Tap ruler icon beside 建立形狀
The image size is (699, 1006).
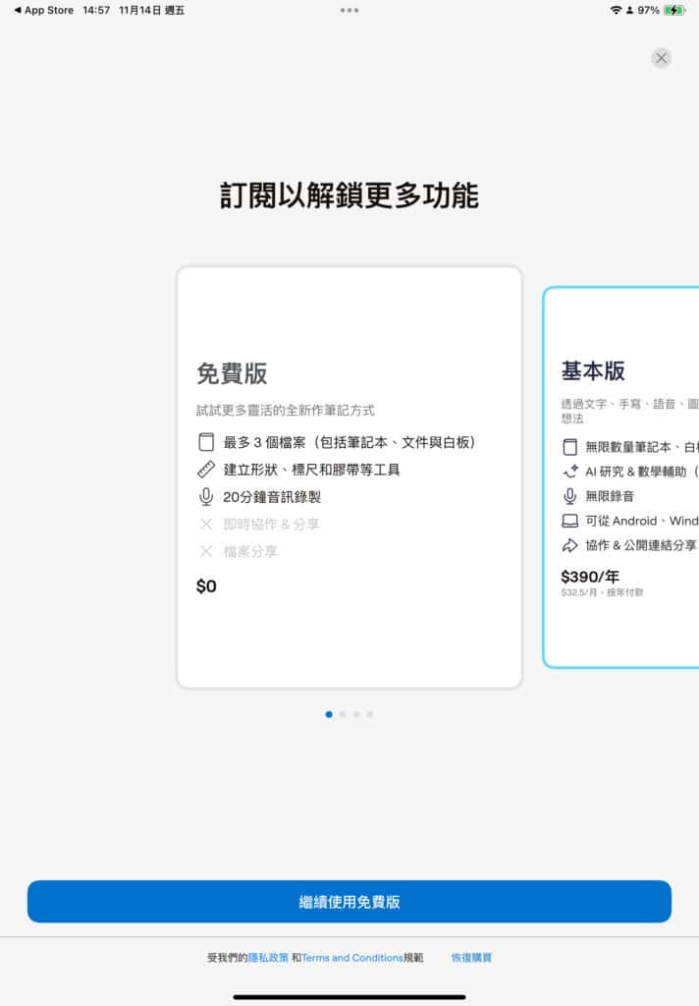point(206,470)
